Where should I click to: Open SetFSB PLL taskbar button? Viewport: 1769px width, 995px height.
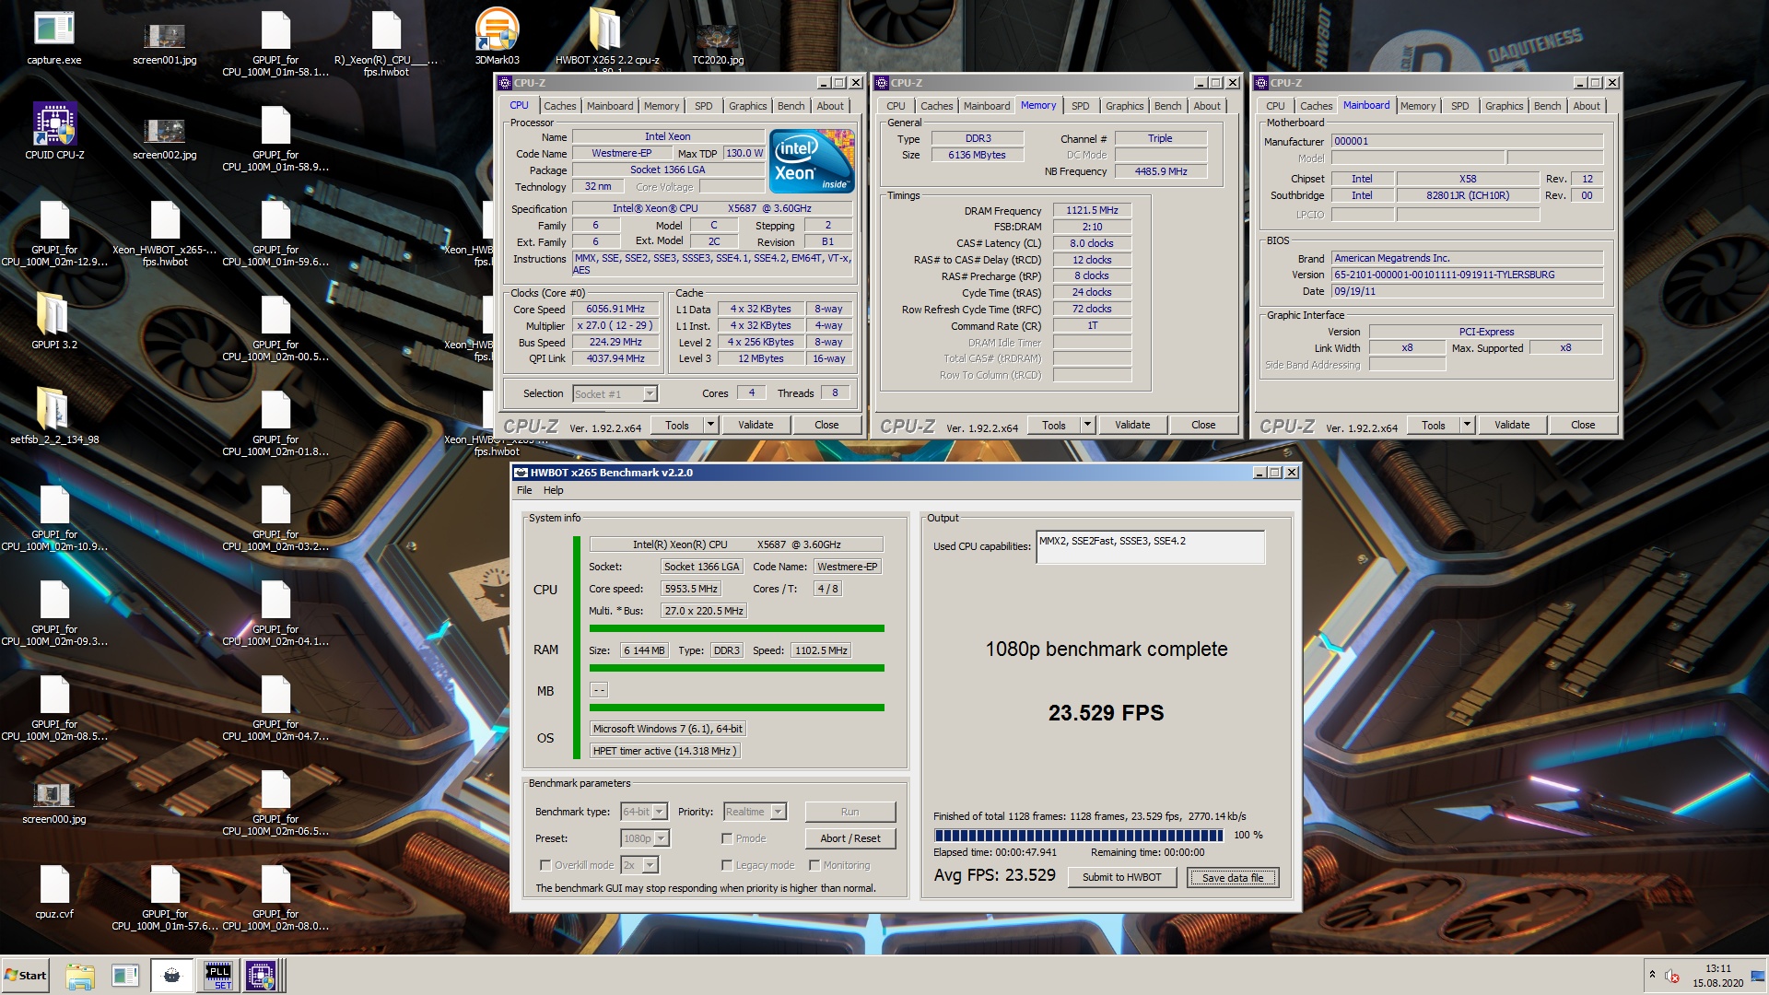click(218, 976)
